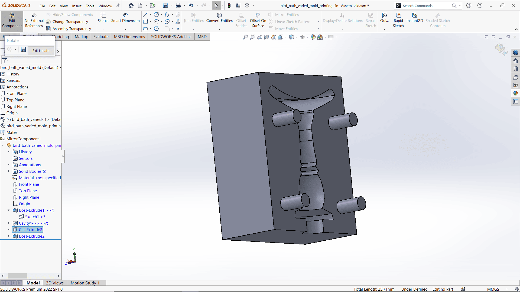The height and width of the screenshot is (292, 520).
Task: Click Zoom to Area tool
Action: click(252, 37)
